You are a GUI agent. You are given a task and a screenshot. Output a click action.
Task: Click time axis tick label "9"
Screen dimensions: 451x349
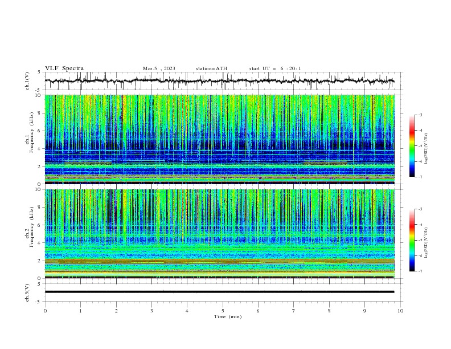click(364, 311)
